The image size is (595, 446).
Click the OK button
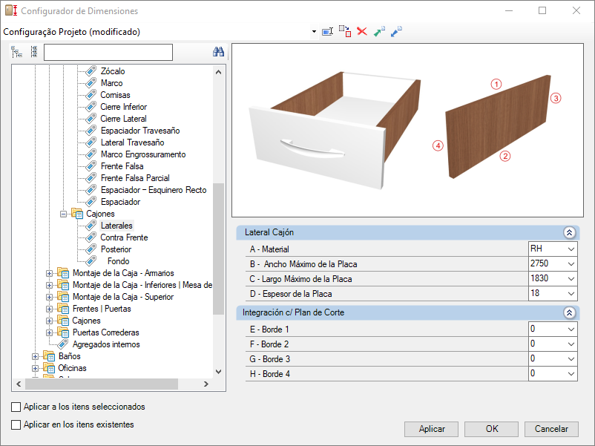(x=491, y=429)
